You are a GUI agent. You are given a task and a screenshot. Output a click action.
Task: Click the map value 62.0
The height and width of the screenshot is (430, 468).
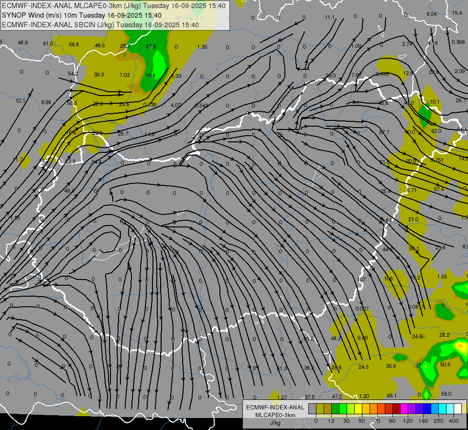pyautogui.click(x=436, y=131)
